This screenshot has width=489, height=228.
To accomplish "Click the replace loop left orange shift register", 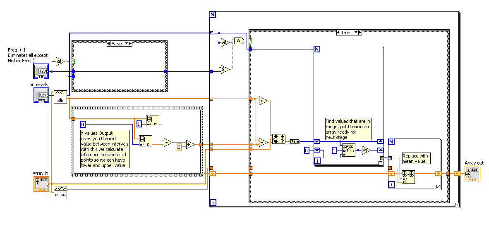I will [x=391, y=174].
